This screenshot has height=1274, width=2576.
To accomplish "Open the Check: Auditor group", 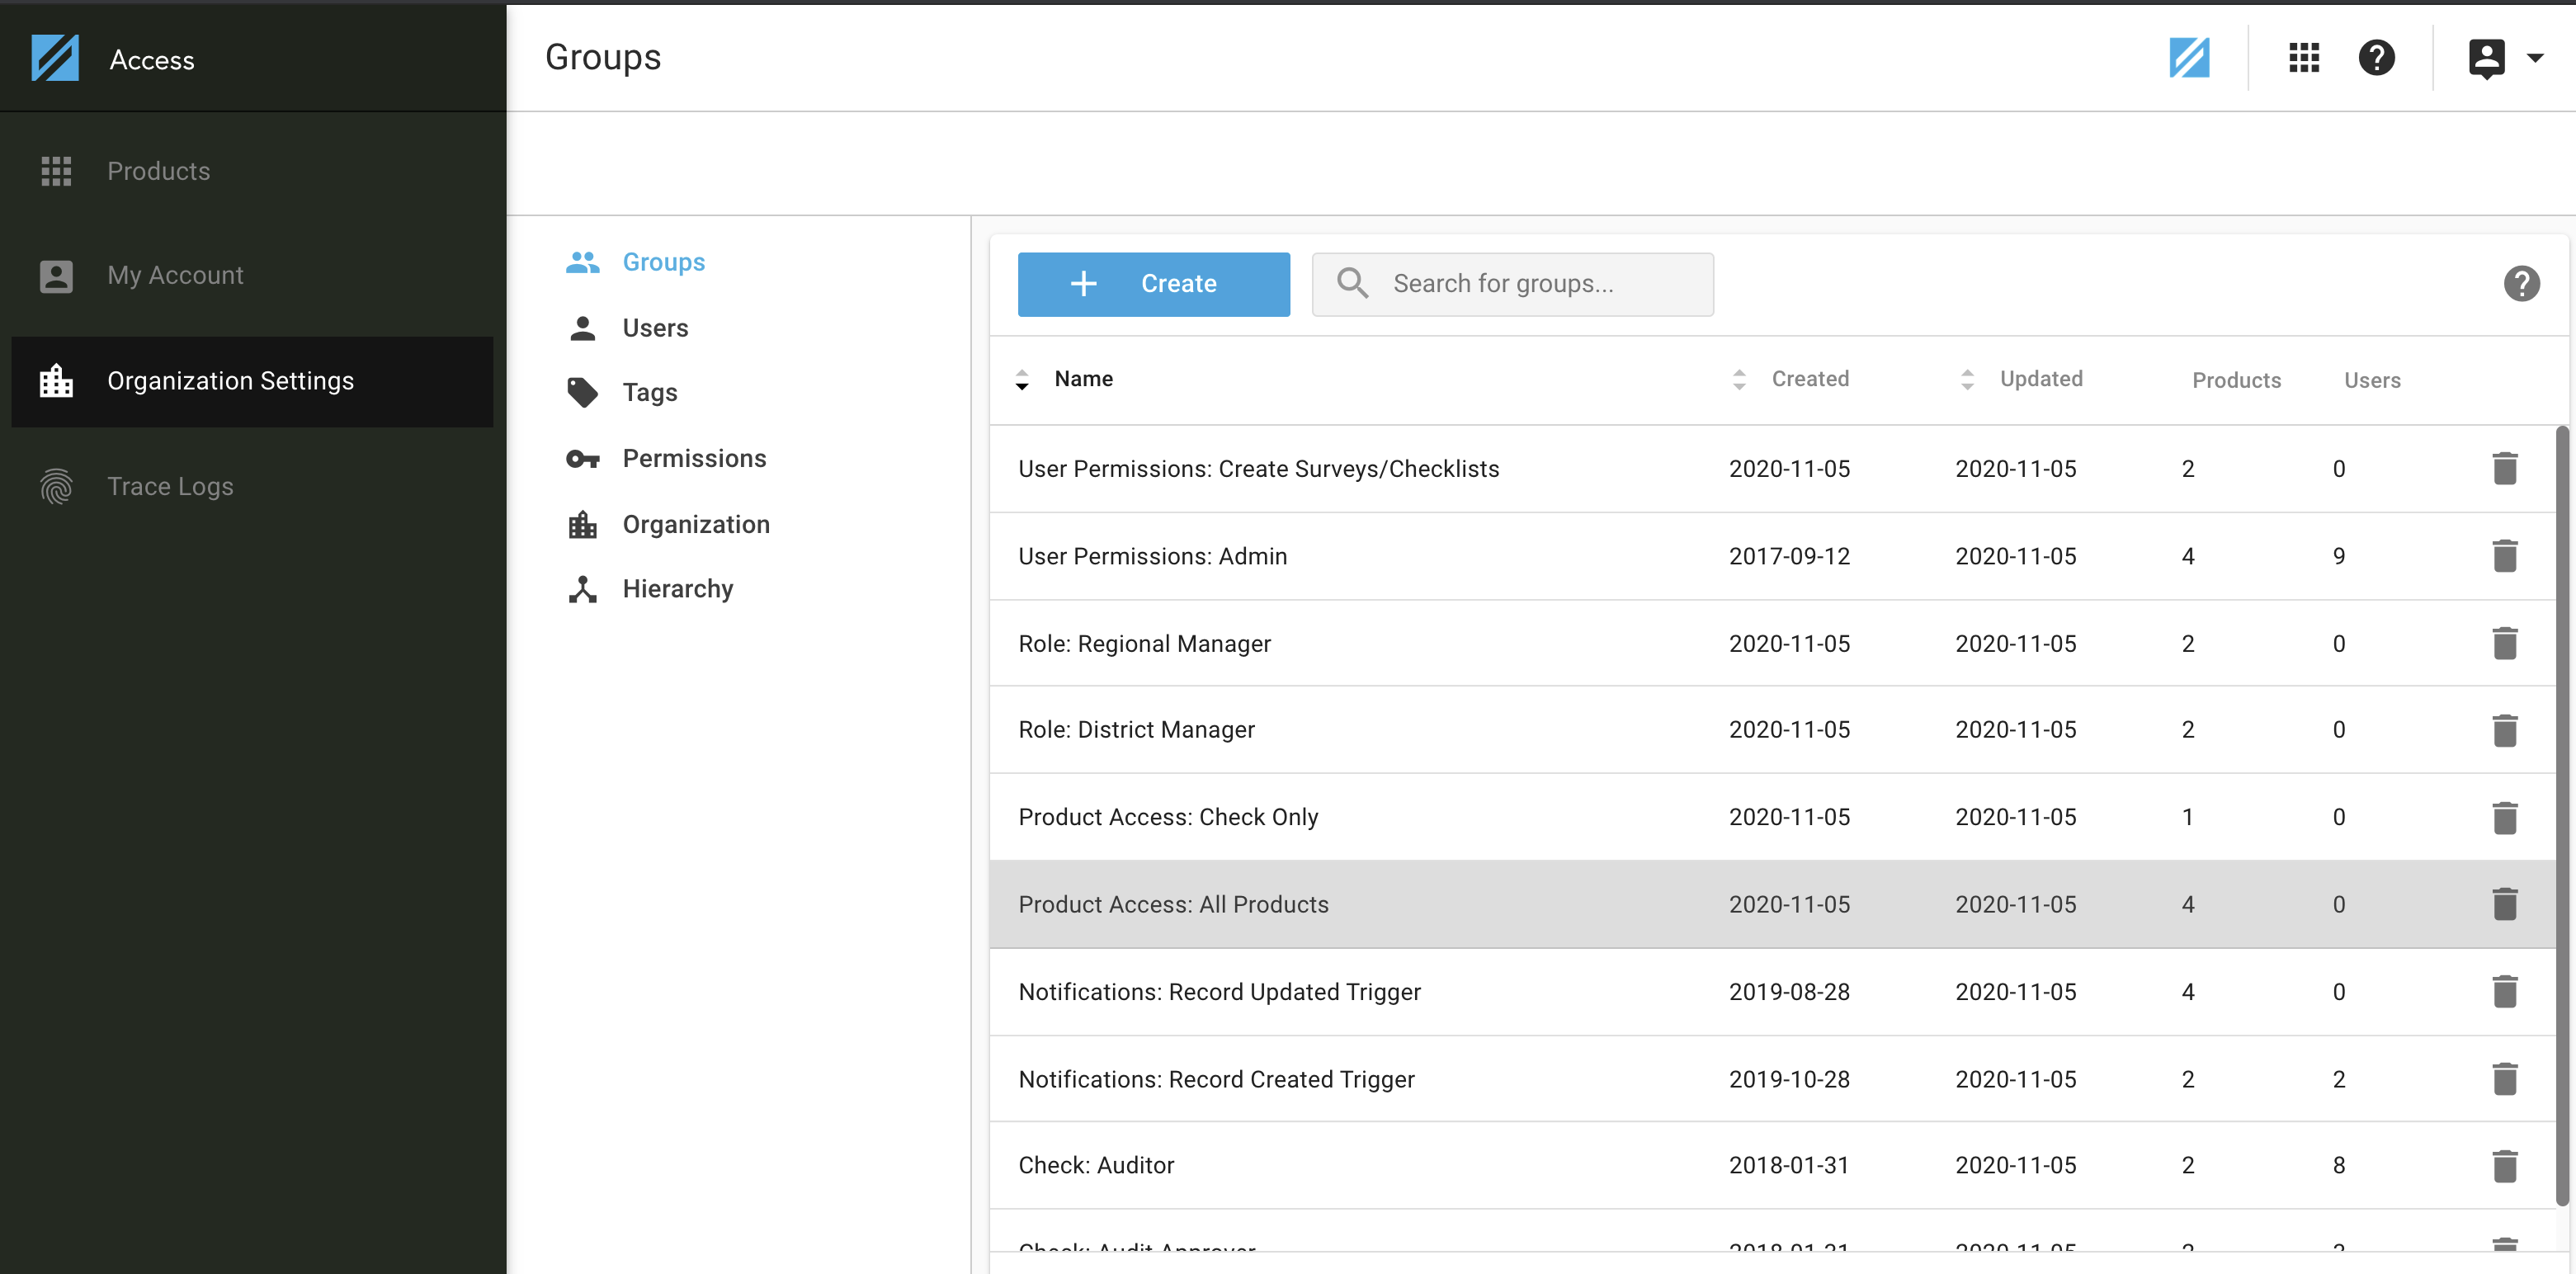I will [x=1772, y=1166].
